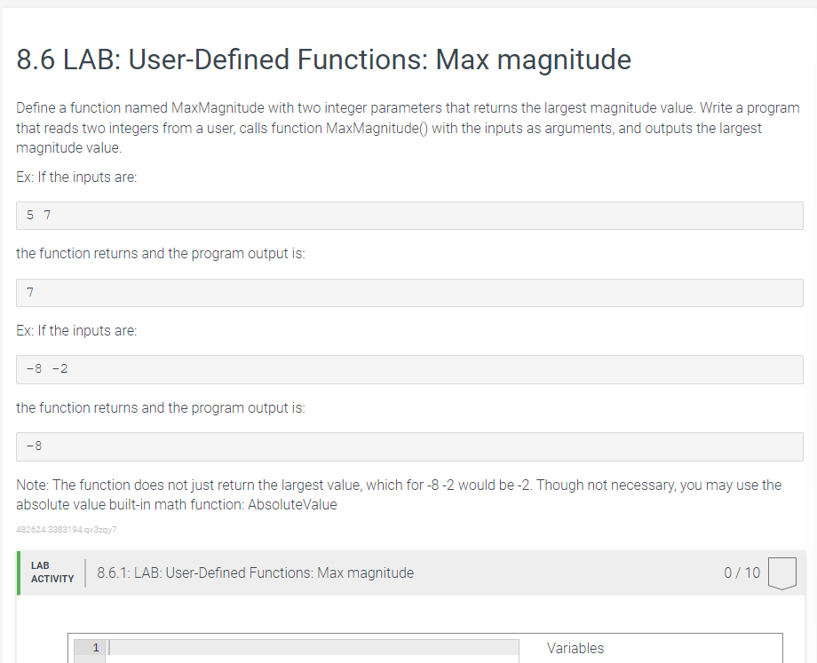
Task: Click the first 'Ex: If the inputs are:' line
Action: (76, 178)
